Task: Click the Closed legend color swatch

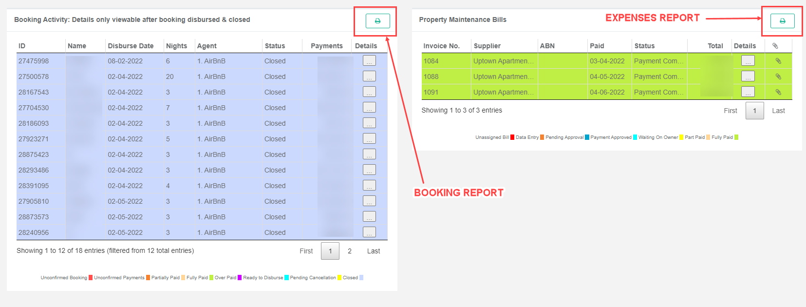Action: coord(361,278)
